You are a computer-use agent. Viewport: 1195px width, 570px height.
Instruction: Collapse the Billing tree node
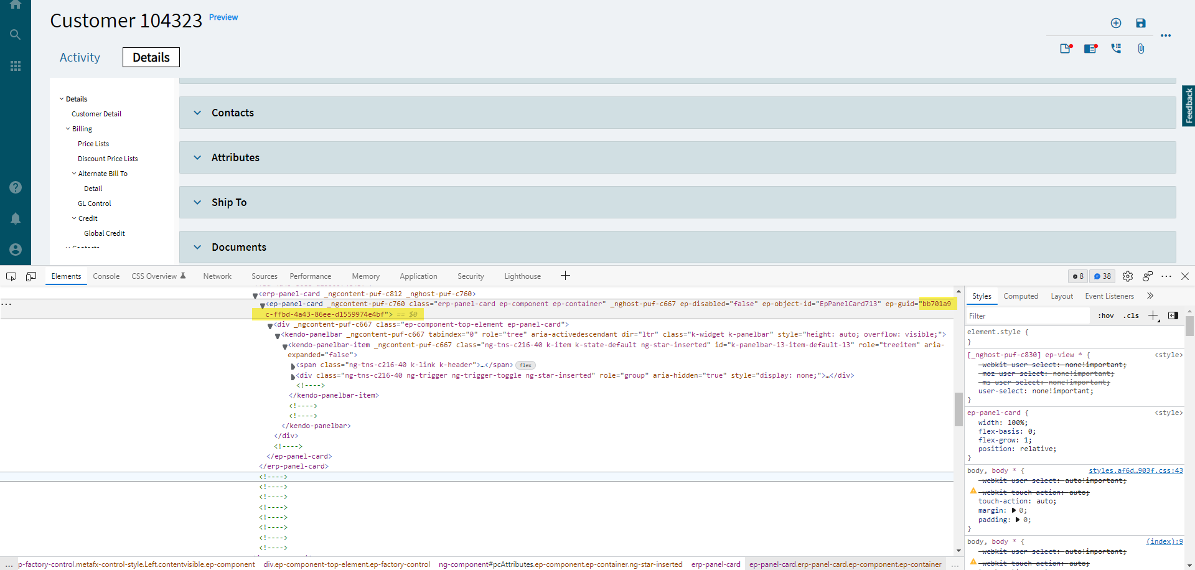coord(68,129)
